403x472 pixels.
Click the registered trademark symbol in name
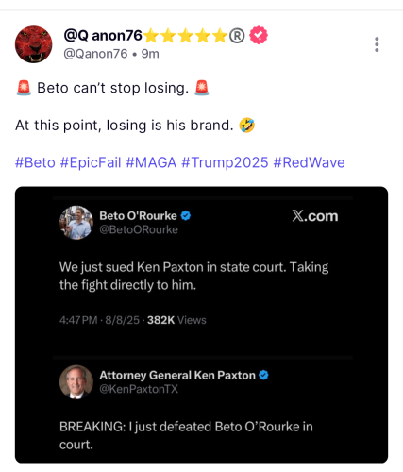[237, 36]
